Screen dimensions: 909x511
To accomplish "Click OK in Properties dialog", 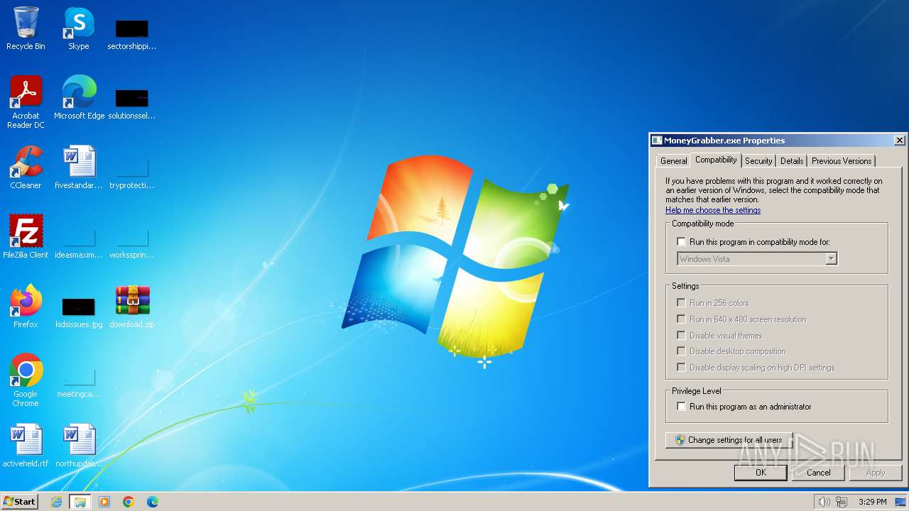I will tap(761, 473).
